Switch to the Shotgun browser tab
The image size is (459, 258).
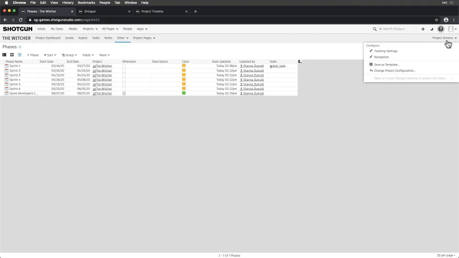104,11
